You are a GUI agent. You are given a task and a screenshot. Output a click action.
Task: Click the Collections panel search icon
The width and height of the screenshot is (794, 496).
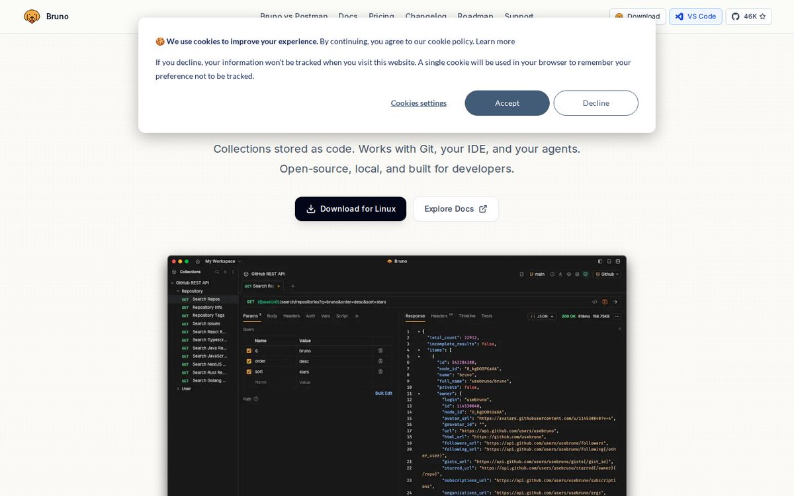[217, 272]
